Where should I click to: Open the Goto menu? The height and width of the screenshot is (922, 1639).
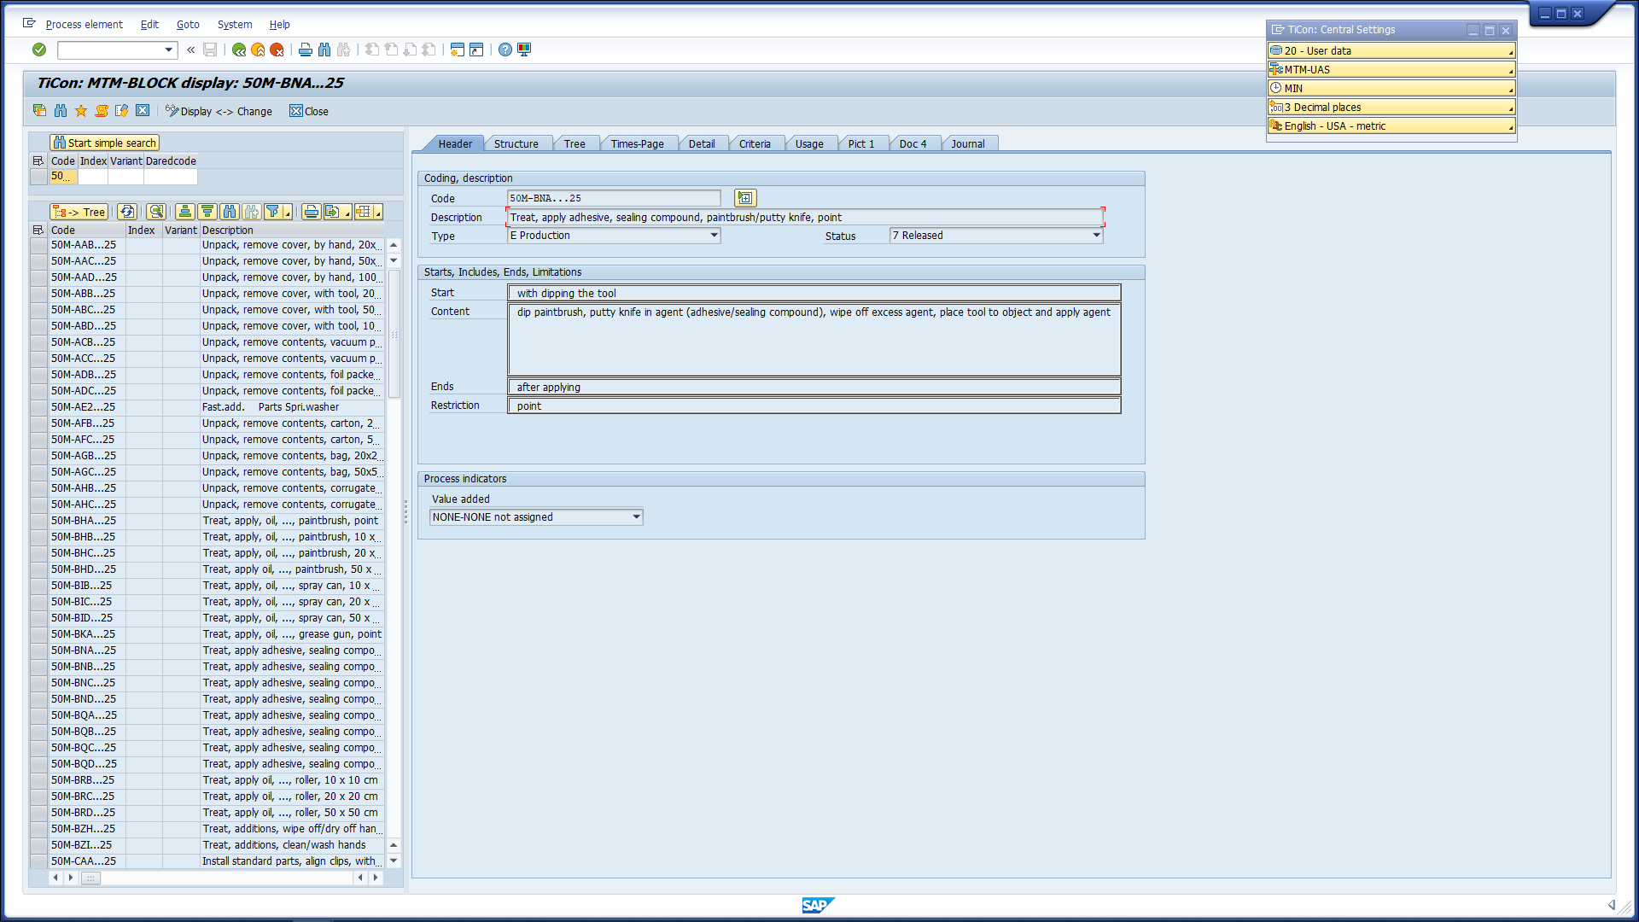click(x=188, y=25)
